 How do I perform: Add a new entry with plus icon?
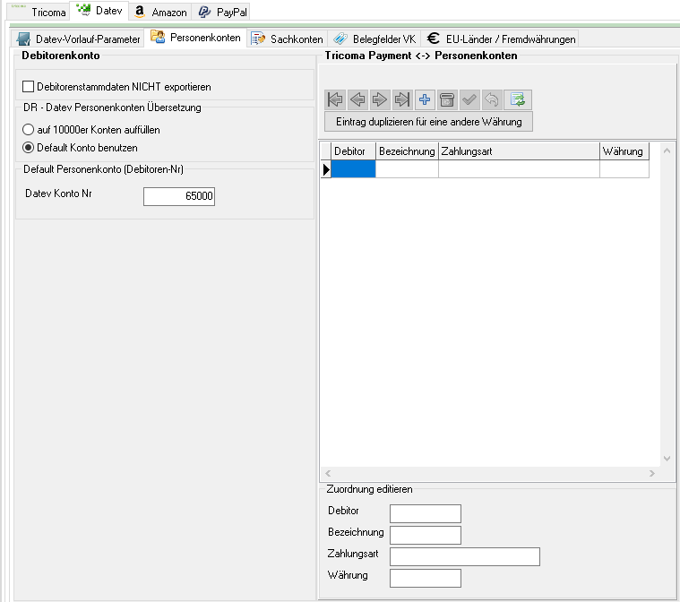click(425, 99)
